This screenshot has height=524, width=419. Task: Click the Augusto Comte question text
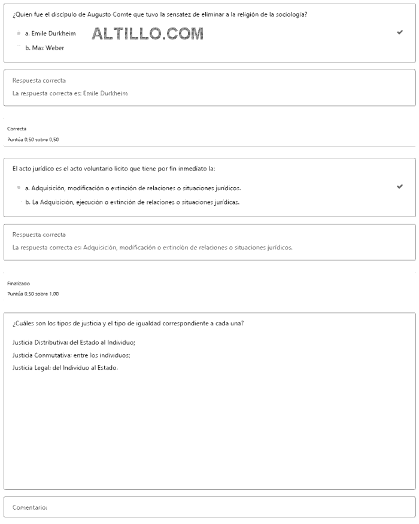(160, 14)
